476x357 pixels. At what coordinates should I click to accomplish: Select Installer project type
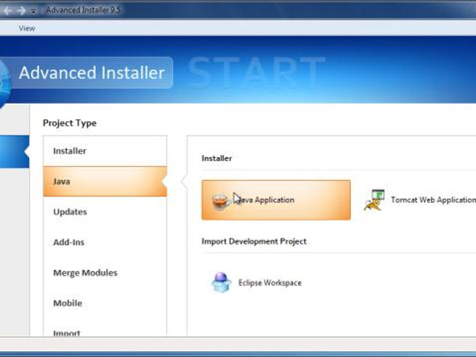105,151
